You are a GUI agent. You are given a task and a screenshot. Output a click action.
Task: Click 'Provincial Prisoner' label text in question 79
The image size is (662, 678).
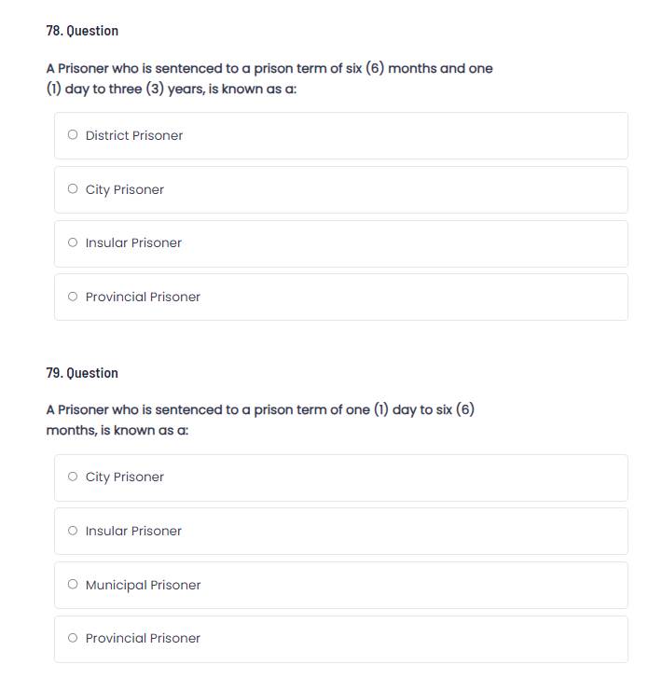click(143, 638)
